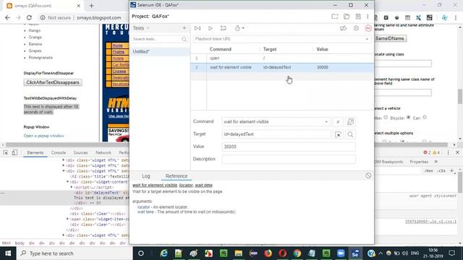This screenshot has width=463, height=260.
Task: Open DevTools Console tab
Action: [x=59, y=152]
